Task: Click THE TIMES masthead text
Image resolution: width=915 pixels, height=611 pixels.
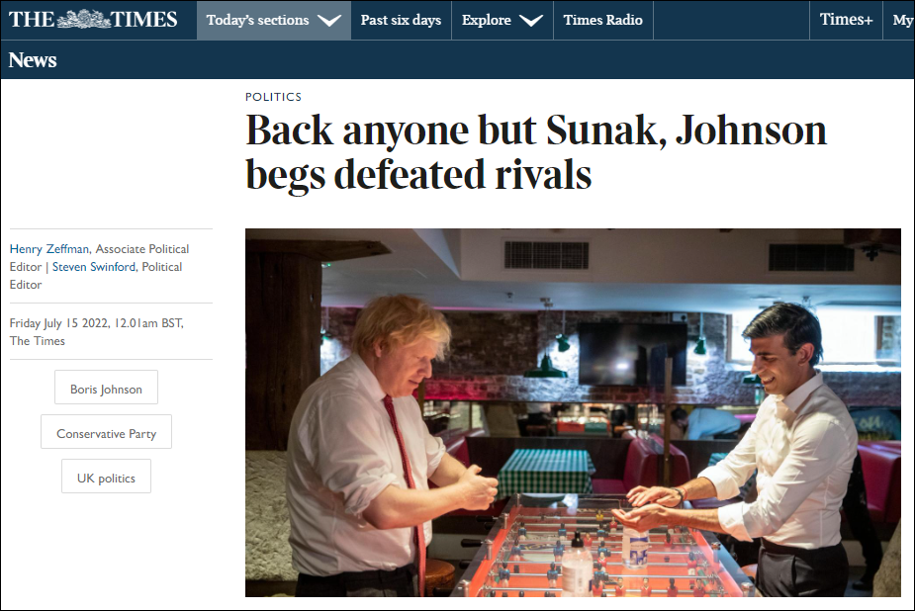Action: pos(93,19)
